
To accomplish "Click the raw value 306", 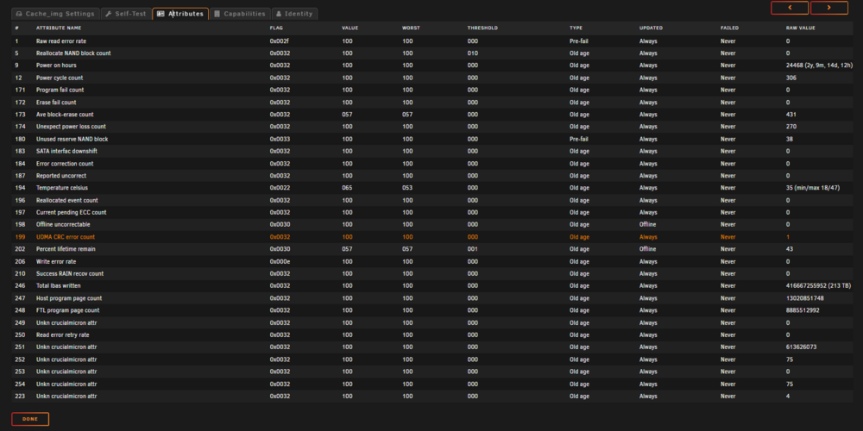I will click(x=791, y=78).
